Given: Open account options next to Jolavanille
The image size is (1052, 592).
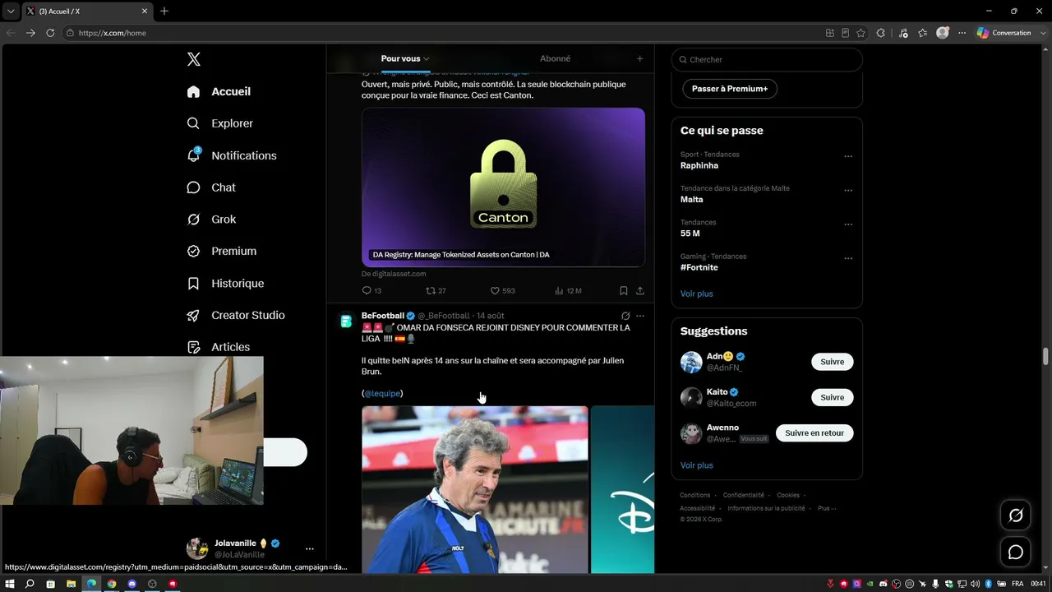Looking at the screenshot, I should (x=310, y=548).
